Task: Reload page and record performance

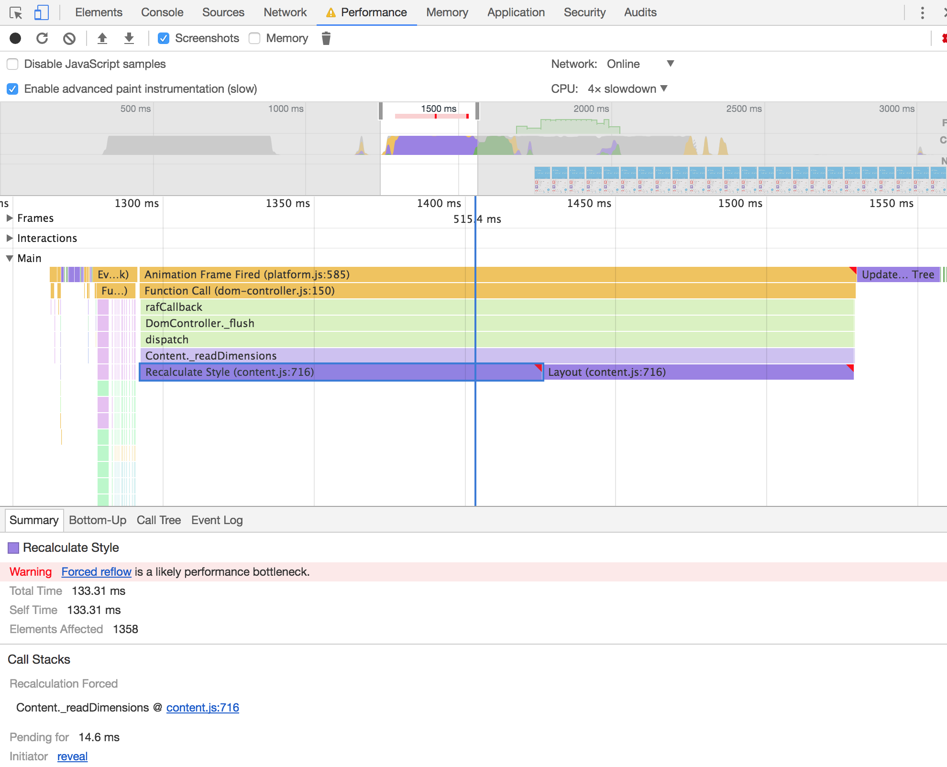Action: pos(42,38)
